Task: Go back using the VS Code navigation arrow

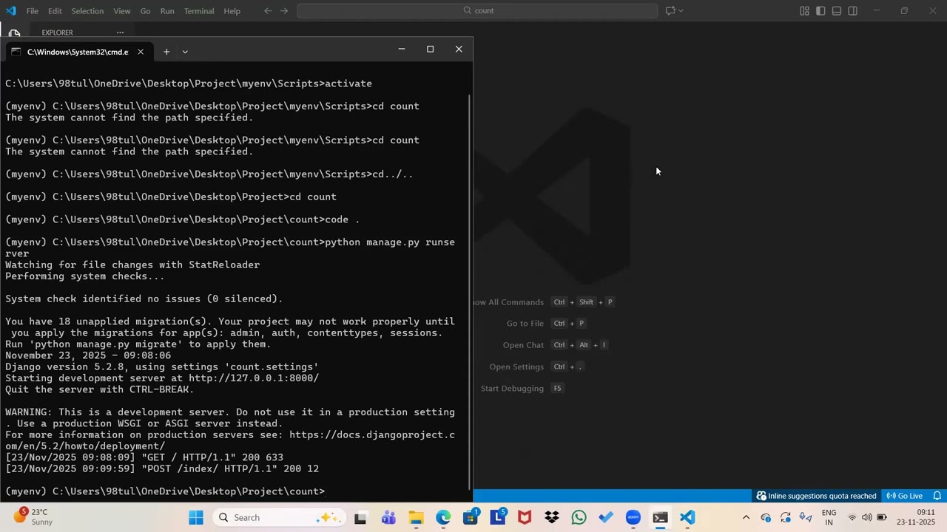Action: 268,10
